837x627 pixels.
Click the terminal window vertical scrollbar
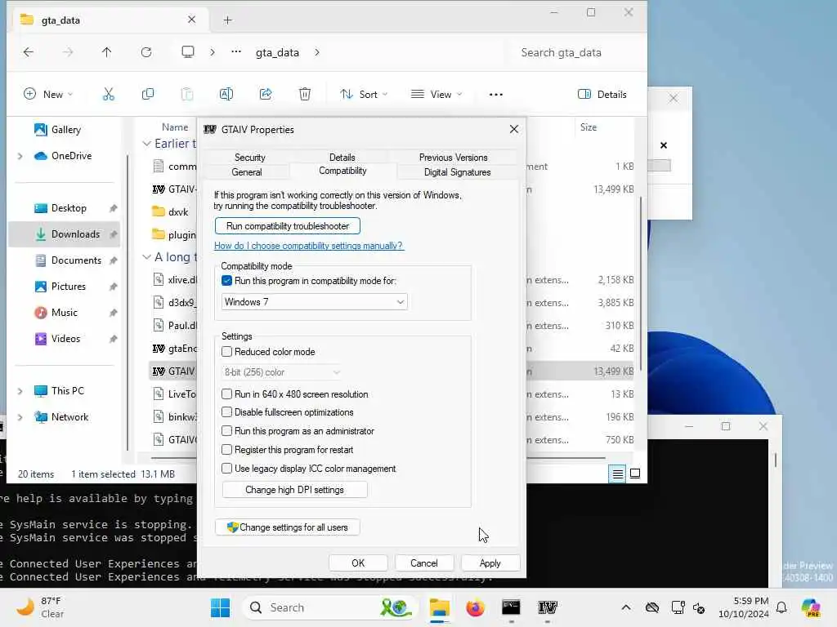(x=775, y=460)
